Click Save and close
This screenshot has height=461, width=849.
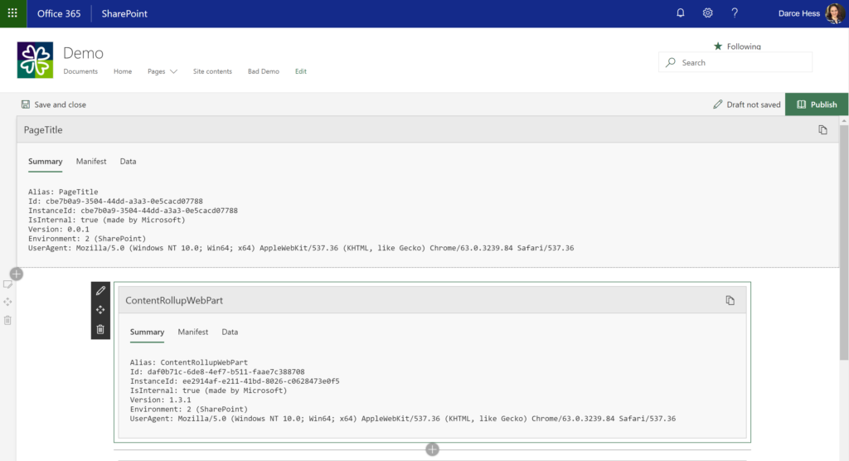(x=54, y=104)
